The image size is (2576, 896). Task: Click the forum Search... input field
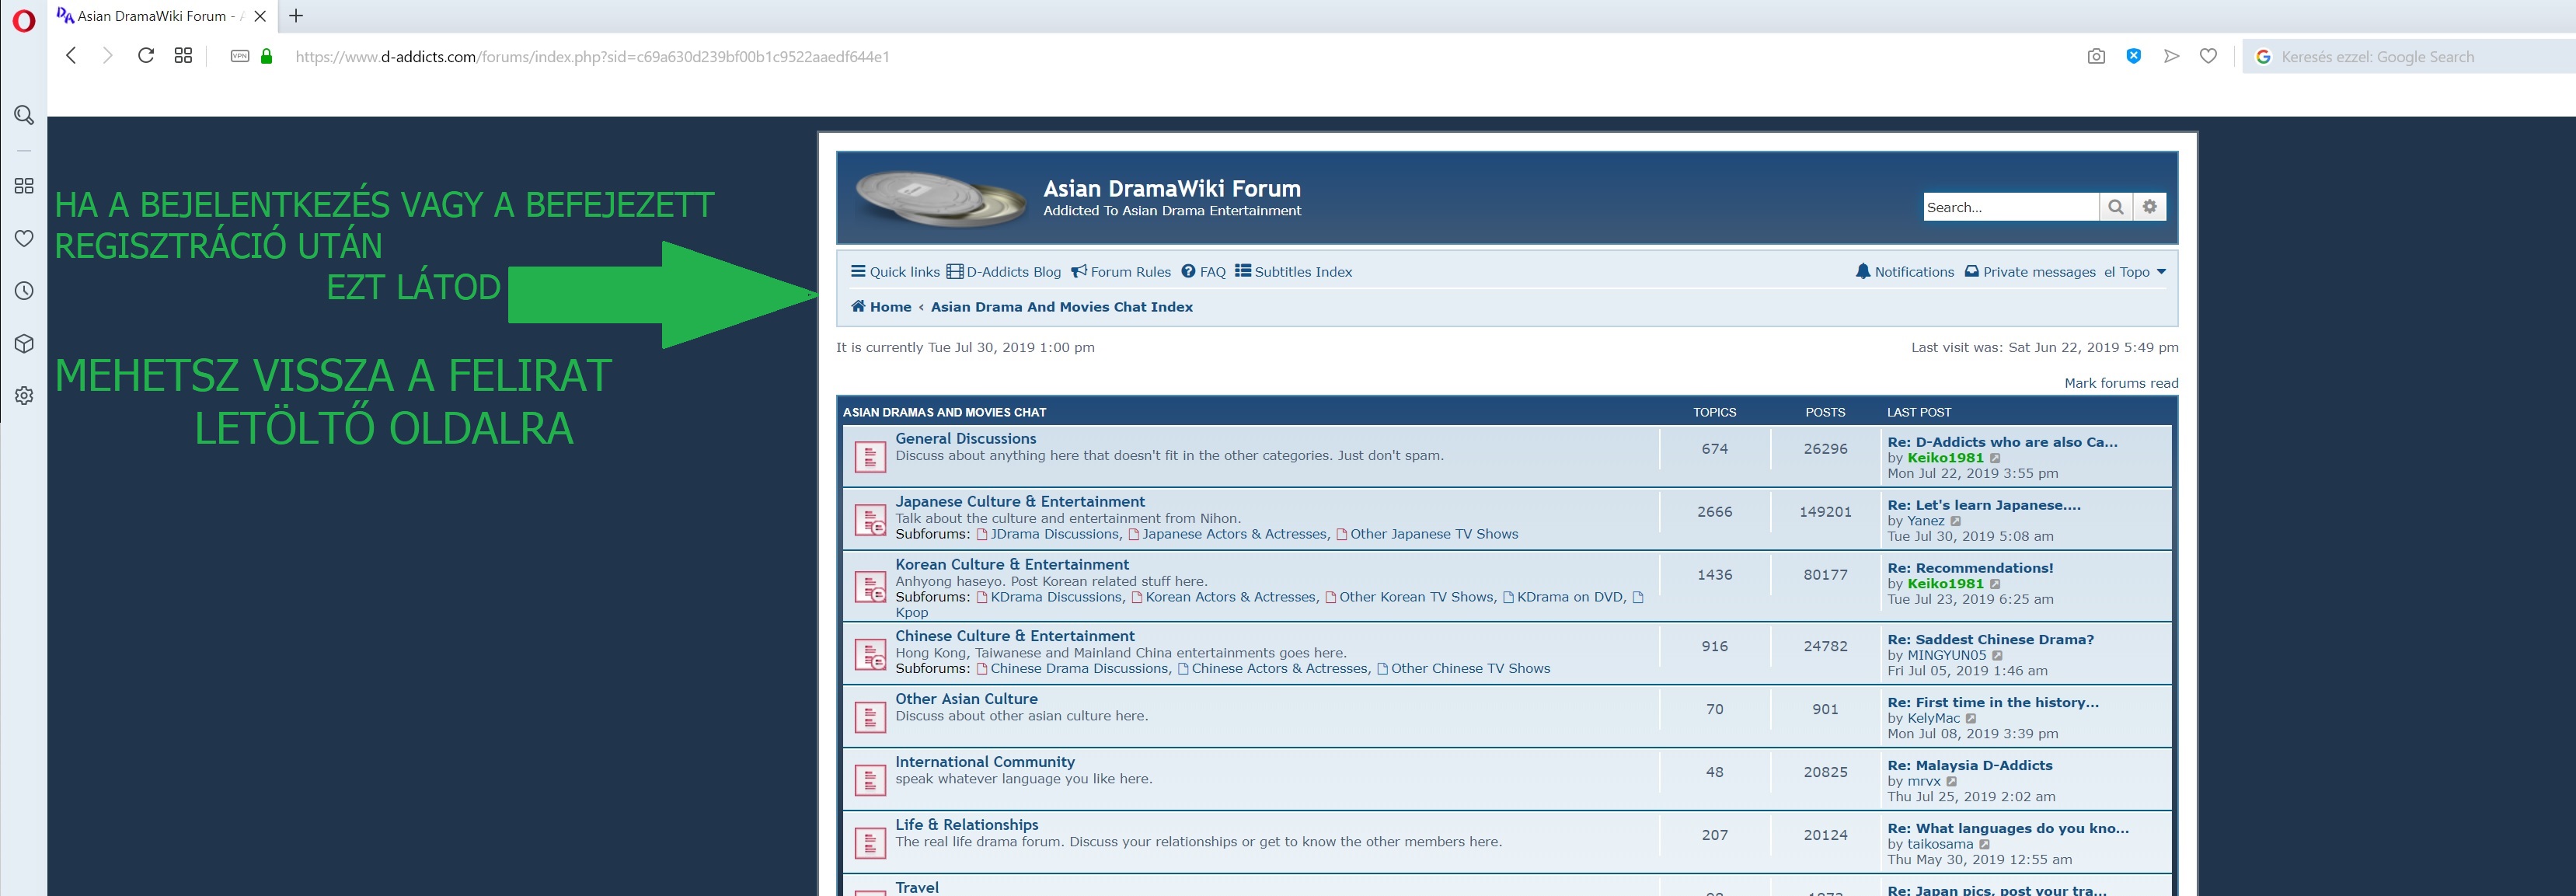point(2010,207)
